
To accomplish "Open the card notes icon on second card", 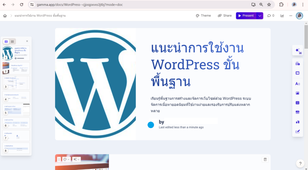I will (x=265, y=159).
